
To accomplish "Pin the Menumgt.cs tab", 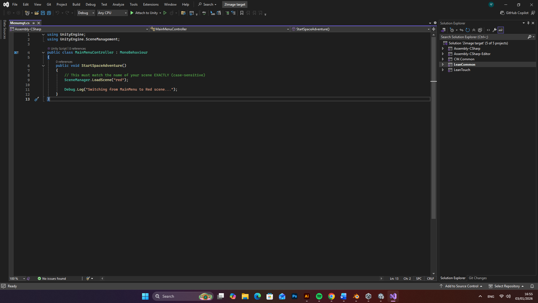I will click(34, 23).
